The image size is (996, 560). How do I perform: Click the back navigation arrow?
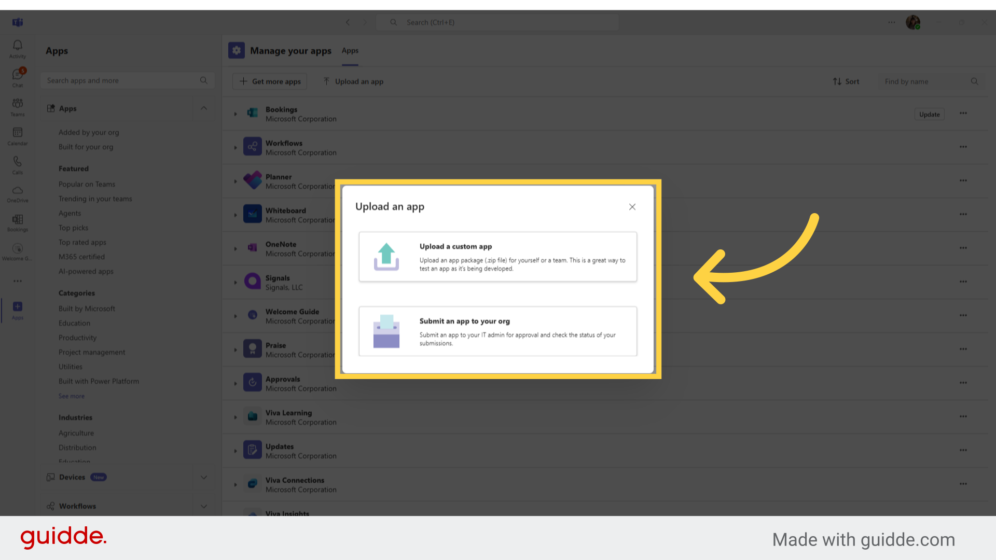348,22
